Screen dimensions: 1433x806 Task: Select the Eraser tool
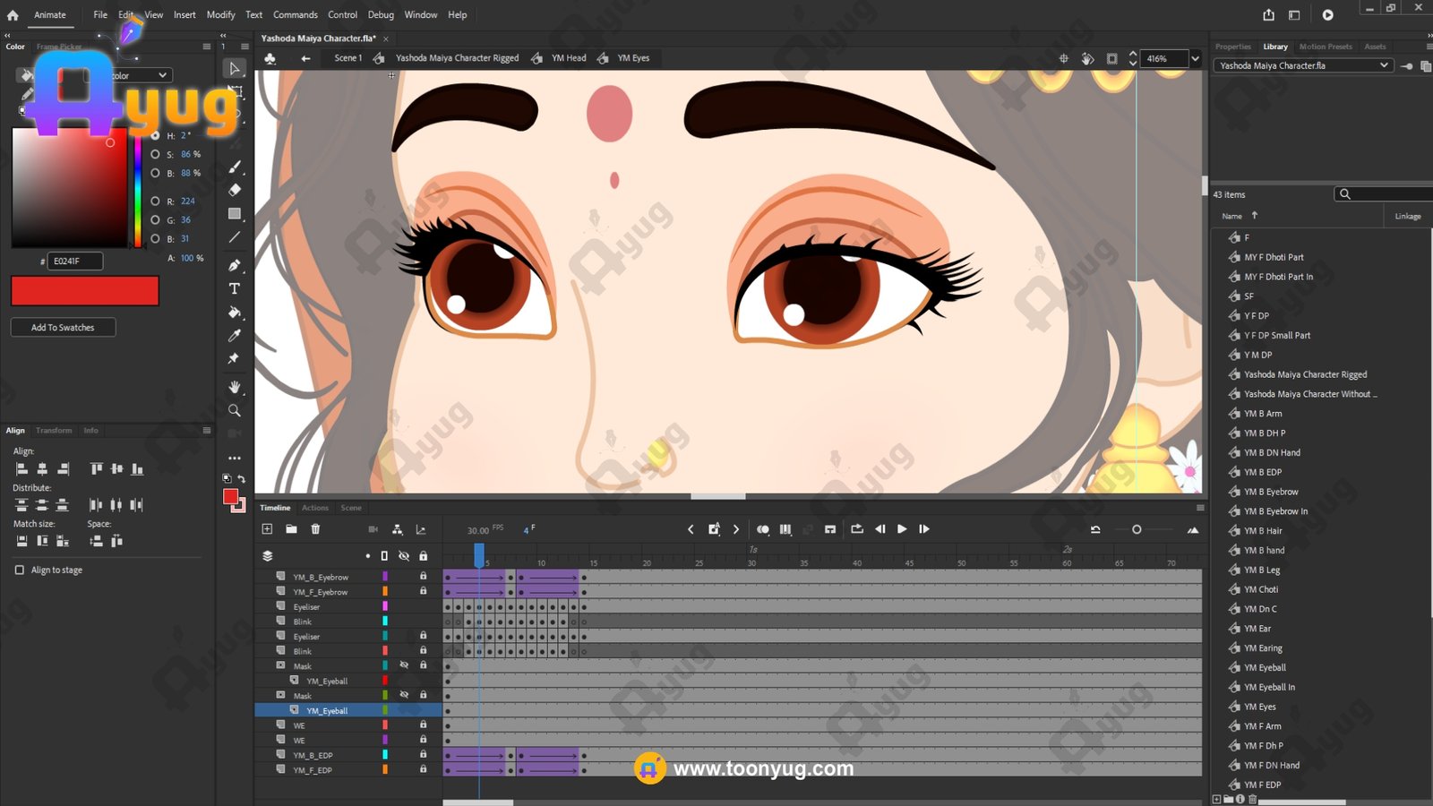pyautogui.click(x=235, y=190)
